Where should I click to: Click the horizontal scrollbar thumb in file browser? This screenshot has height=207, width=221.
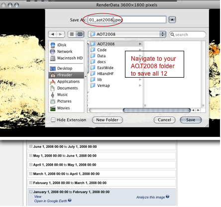(157, 110)
